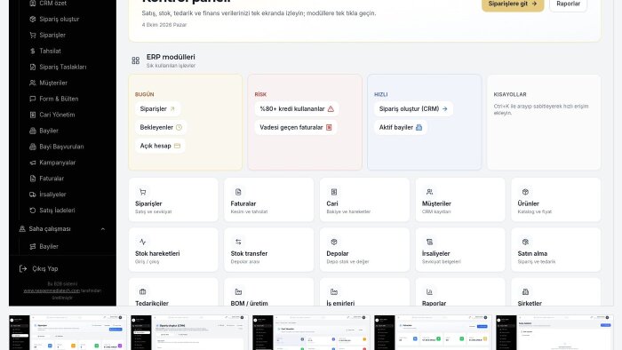Open the fourth screenshot thumbnail
The width and height of the screenshot is (622, 350).
tap(433, 332)
